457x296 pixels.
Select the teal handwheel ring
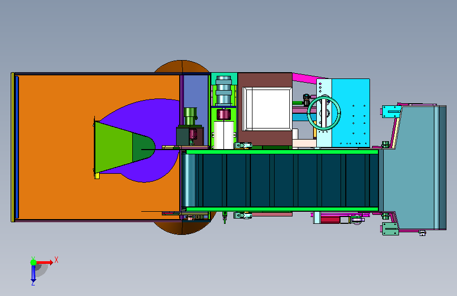pyautogui.click(x=324, y=113)
